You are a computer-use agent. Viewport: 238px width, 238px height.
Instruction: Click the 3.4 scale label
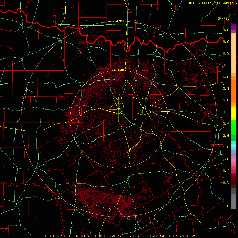coord(226,123)
